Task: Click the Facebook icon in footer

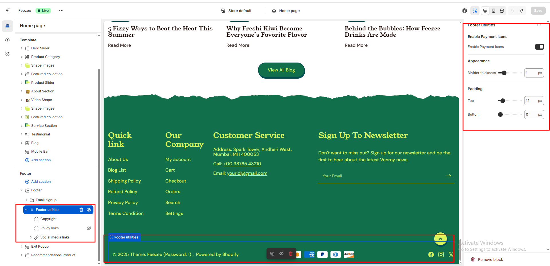Action: click(431, 255)
